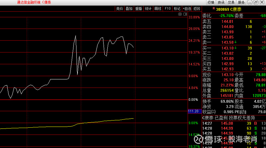Click the 竞价 auction toolbar button
The image size is (266, 148).
coord(119,9)
